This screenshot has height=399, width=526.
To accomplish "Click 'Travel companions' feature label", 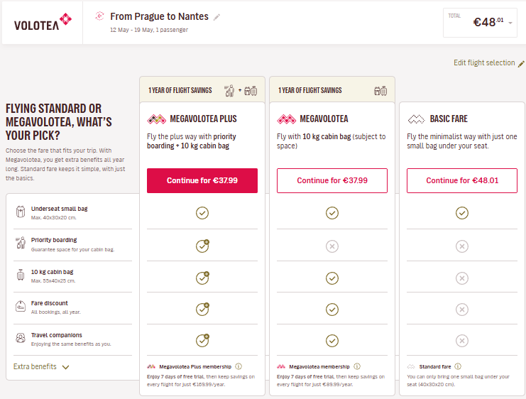I will [x=56, y=335].
